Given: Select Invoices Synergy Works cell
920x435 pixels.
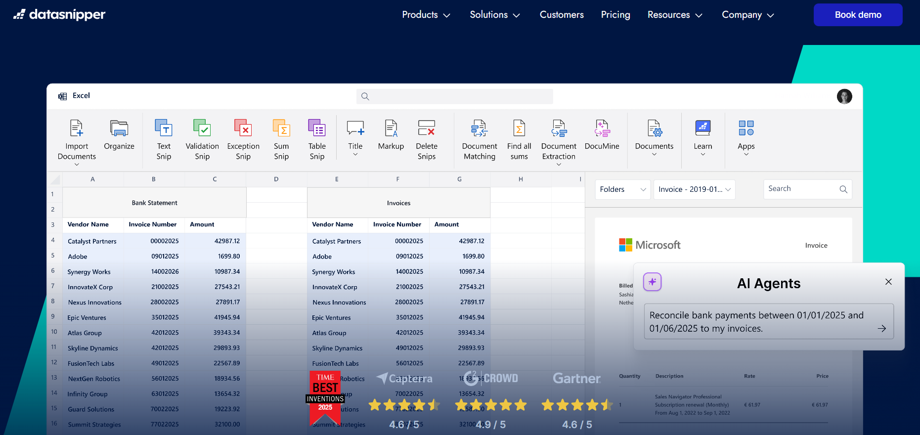Looking at the screenshot, I should [x=338, y=272].
